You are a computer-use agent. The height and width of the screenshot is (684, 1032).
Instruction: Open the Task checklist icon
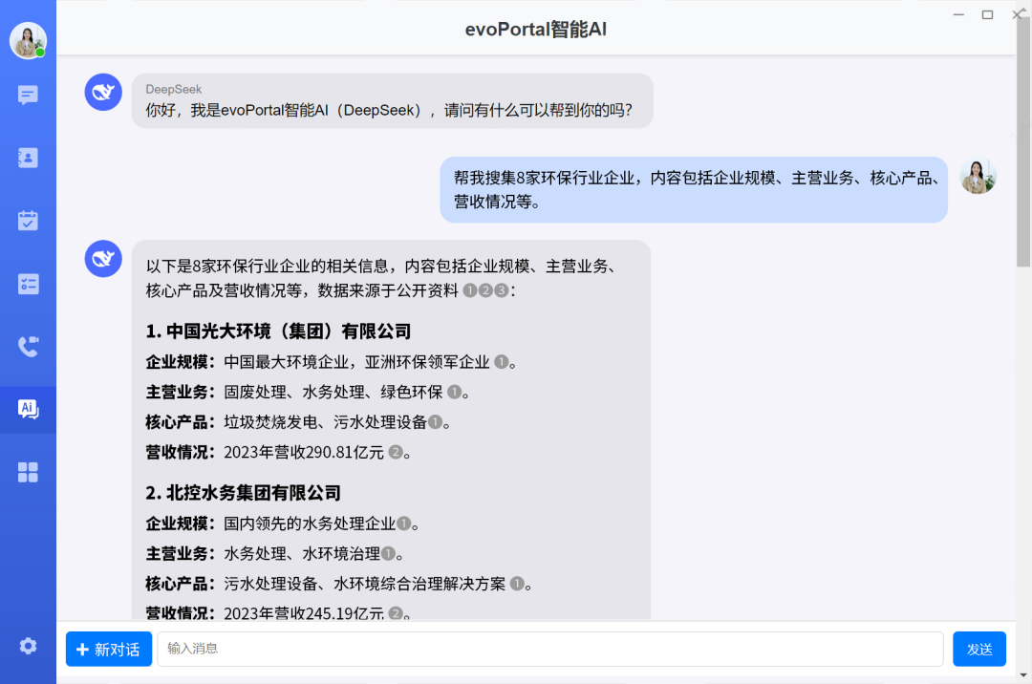(x=28, y=283)
